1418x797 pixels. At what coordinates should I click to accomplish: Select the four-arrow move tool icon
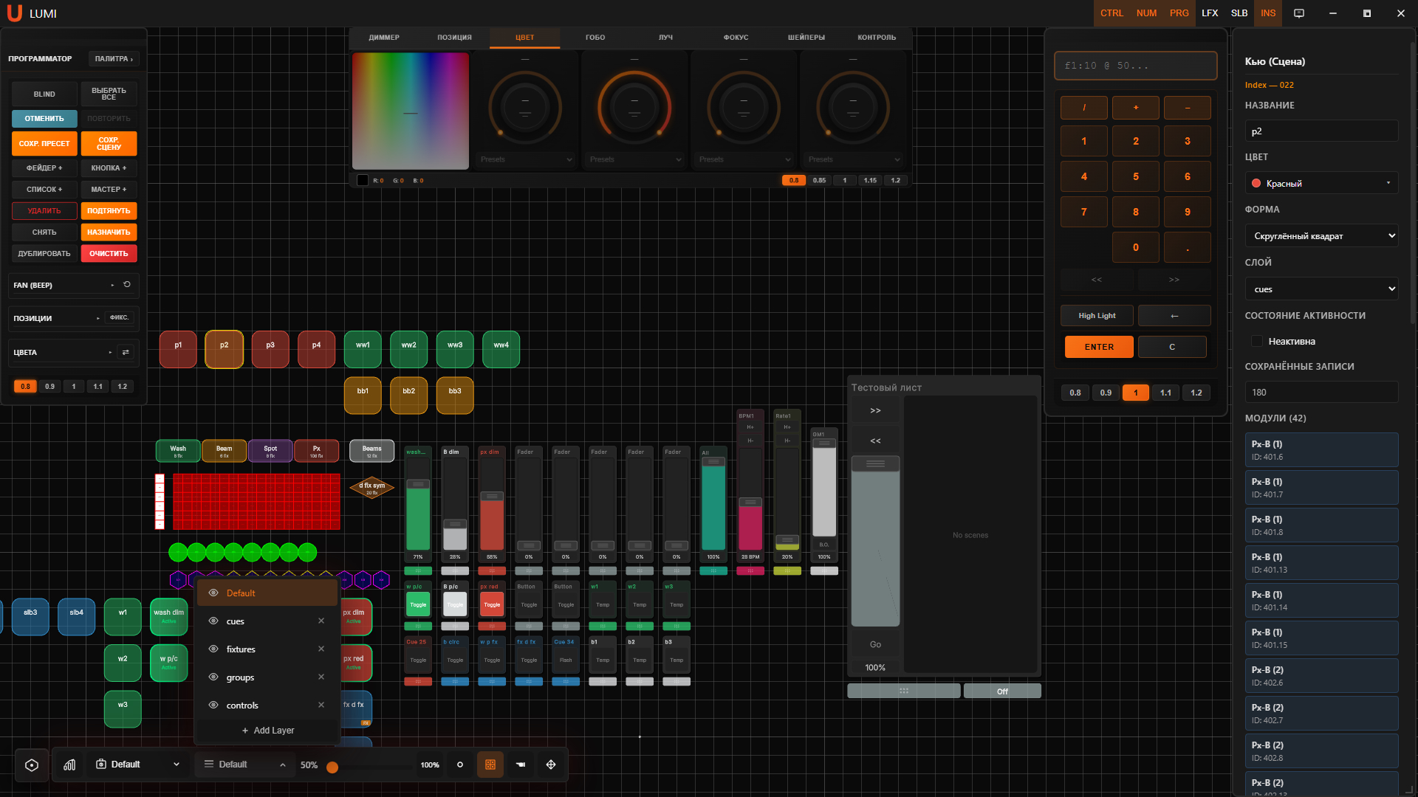click(551, 765)
